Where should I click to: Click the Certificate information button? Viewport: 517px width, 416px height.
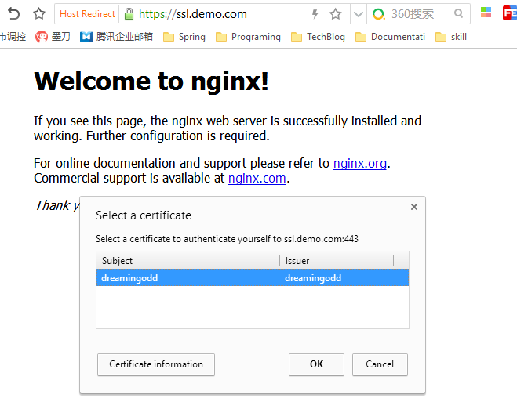156,364
